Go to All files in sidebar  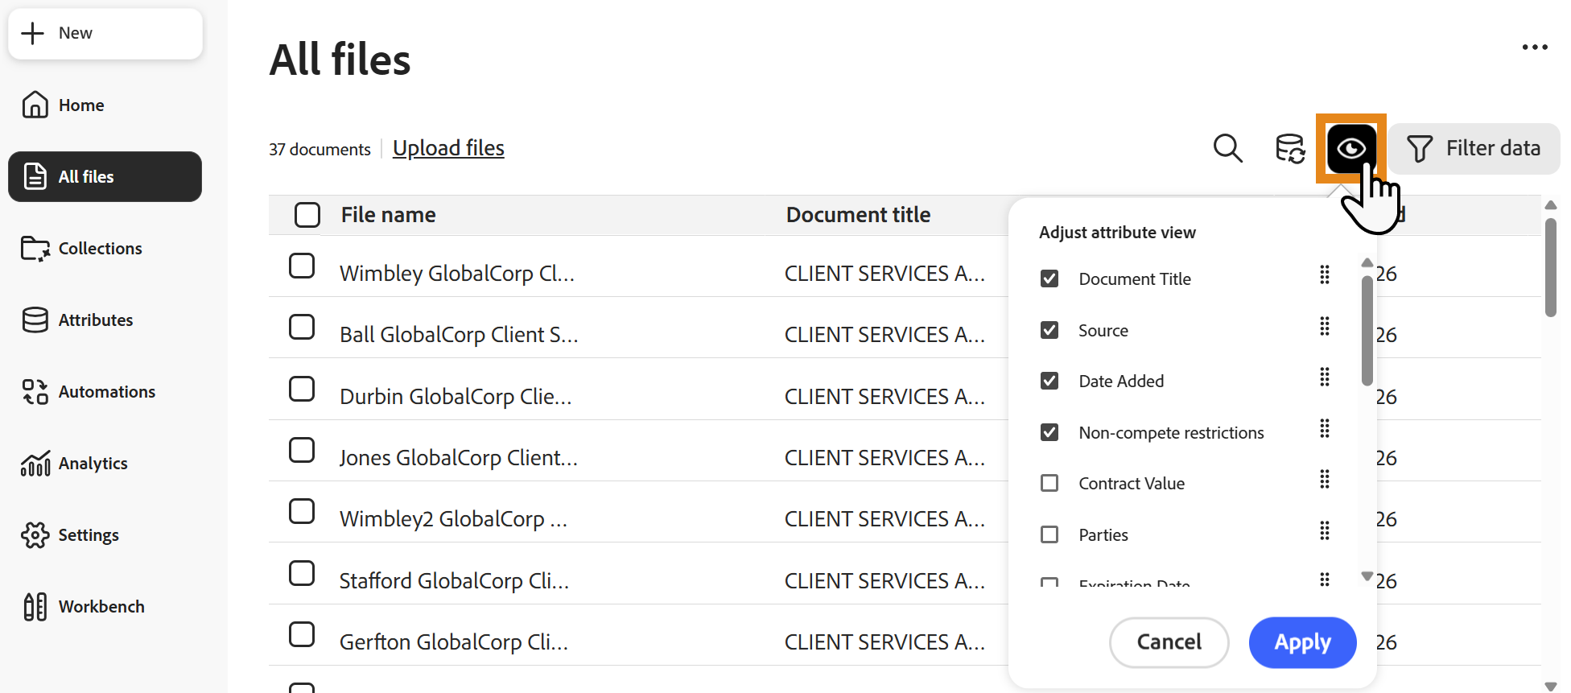tap(105, 176)
